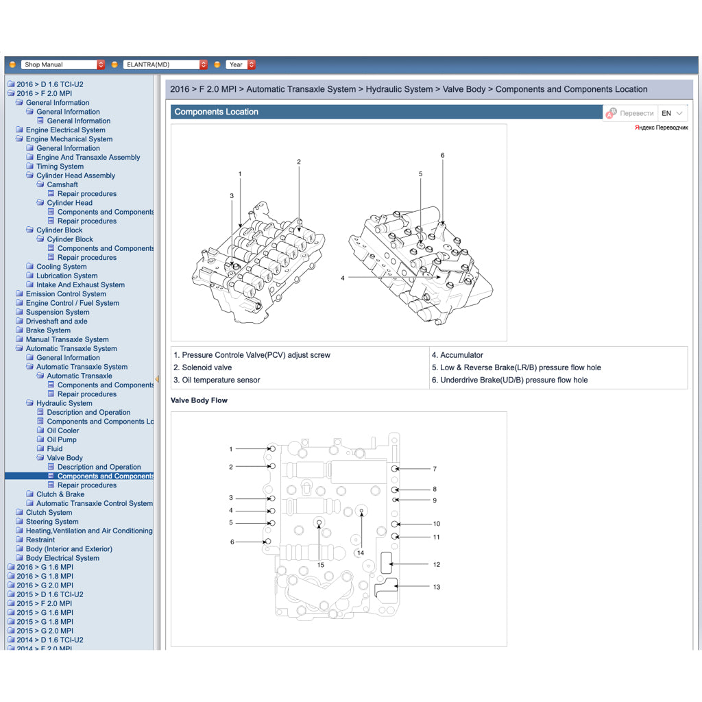Open the Shop Manual dropdown
702x702 pixels.
coord(63,64)
